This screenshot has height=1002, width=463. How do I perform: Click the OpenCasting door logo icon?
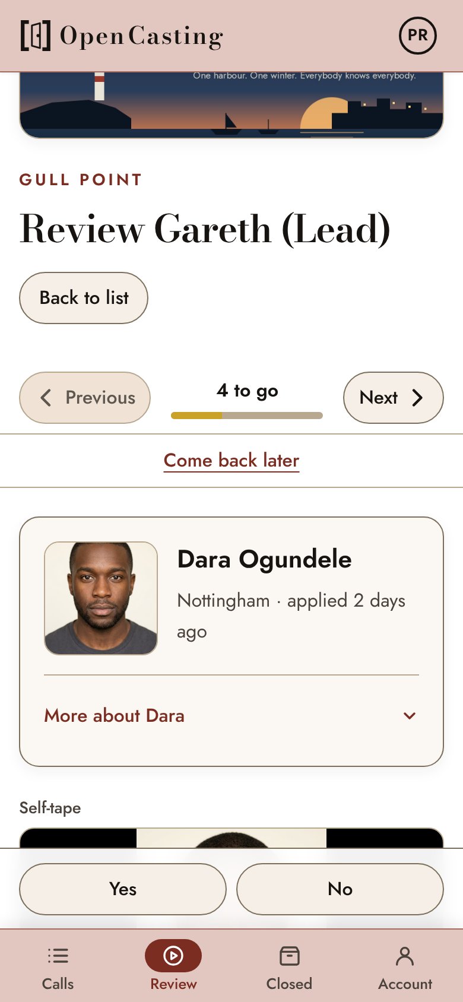(36, 36)
